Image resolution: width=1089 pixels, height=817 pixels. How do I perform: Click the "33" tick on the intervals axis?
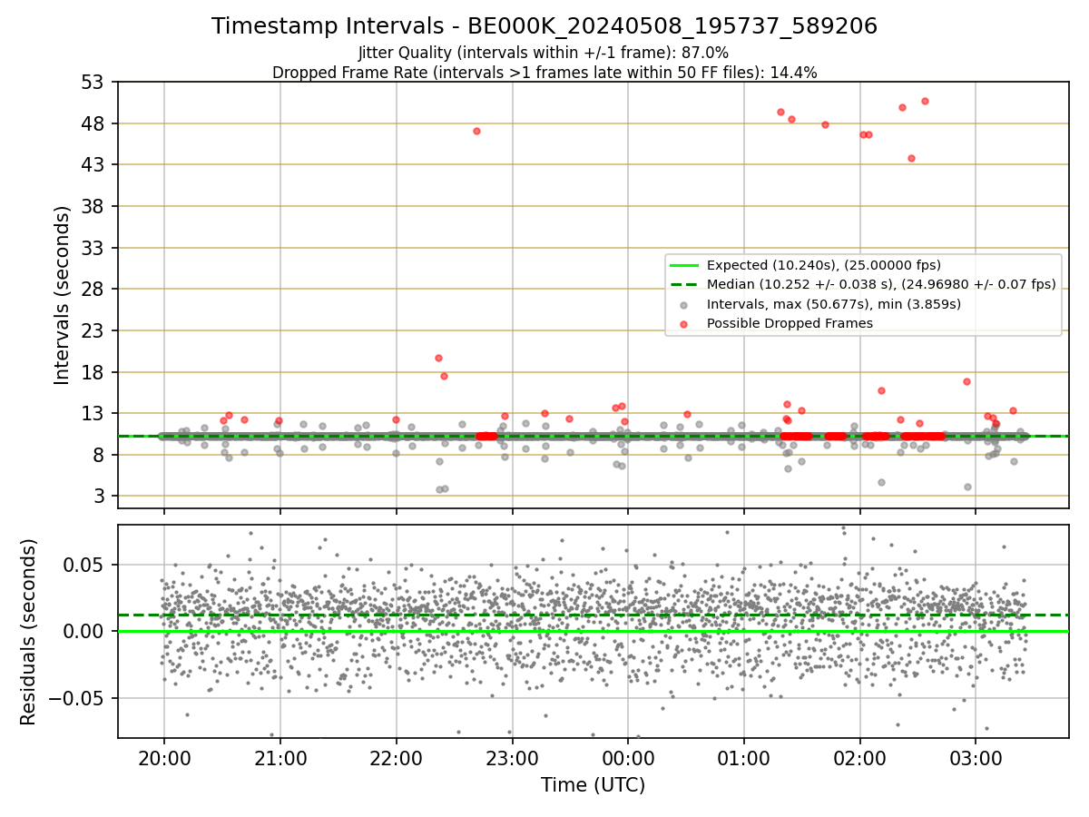[94, 248]
